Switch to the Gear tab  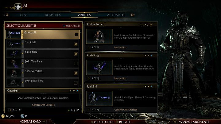[x=24, y=15]
